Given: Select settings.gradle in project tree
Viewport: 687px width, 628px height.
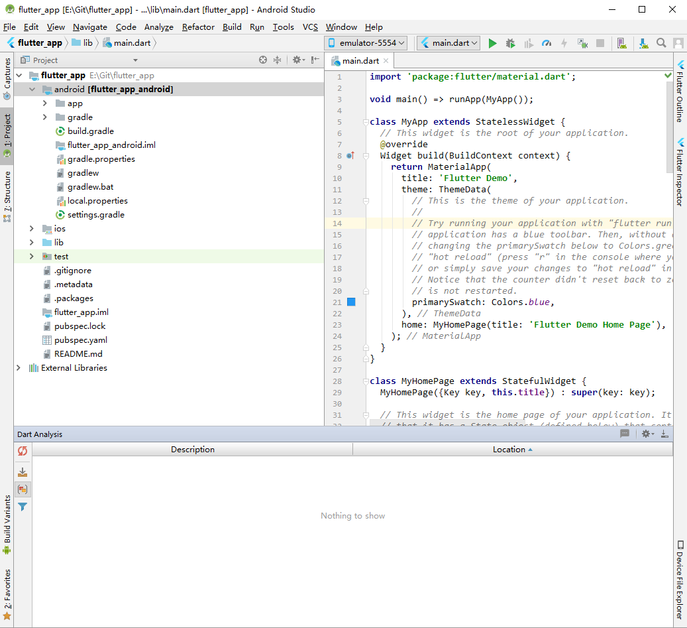Looking at the screenshot, I should (x=96, y=215).
